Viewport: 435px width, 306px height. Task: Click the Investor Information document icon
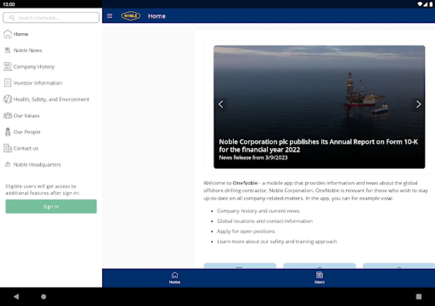[x=7, y=83]
